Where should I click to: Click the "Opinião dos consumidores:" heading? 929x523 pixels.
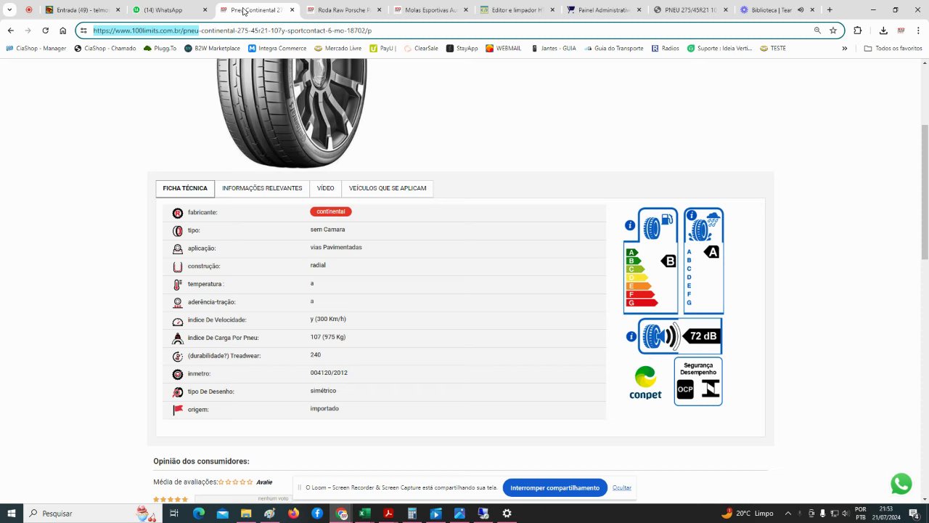(201, 461)
